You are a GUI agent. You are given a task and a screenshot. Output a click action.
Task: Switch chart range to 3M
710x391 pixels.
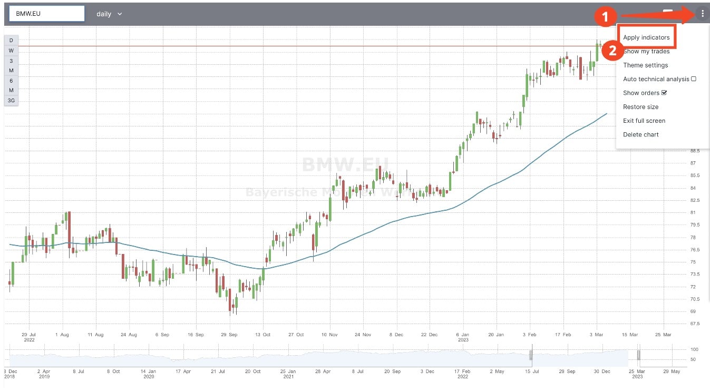[11, 65]
